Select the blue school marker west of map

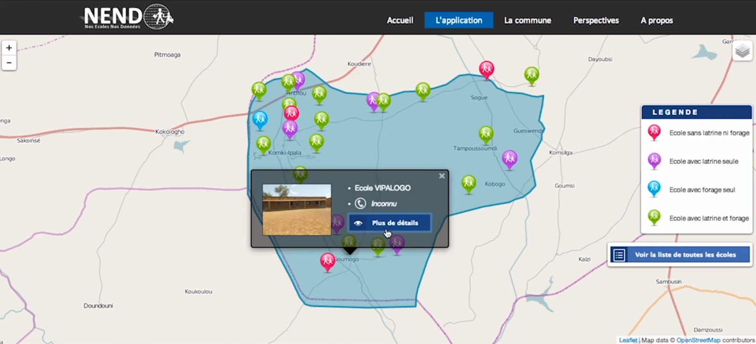[259, 119]
